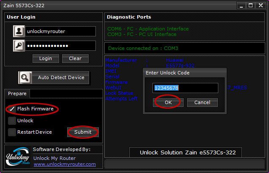Click the unlock code field showing 12345678
Viewport: 269px width, 173px height.
tap(185, 88)
